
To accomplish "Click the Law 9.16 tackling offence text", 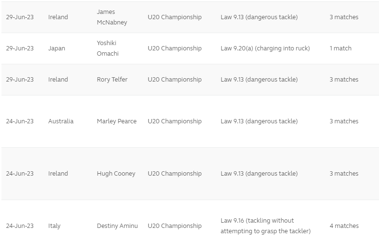I will click(x=265, y=226).
